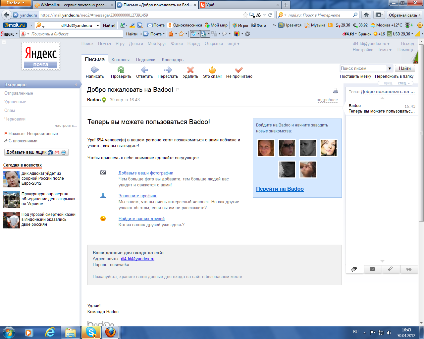Switch to the Календарь tab
This screenshot has height=339, width=424.
point(173,60)
